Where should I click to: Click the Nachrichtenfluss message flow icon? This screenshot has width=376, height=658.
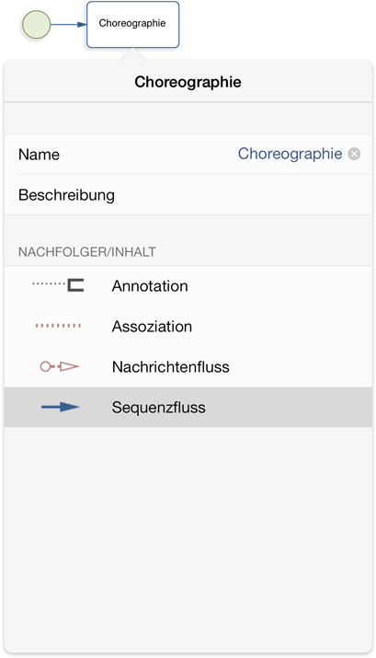click(60, 366)
